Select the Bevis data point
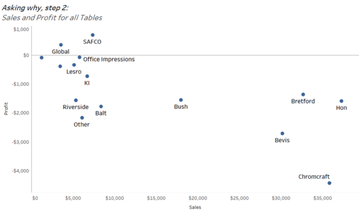The width and height of the screenshot is (359, 213). pos(283,133)
